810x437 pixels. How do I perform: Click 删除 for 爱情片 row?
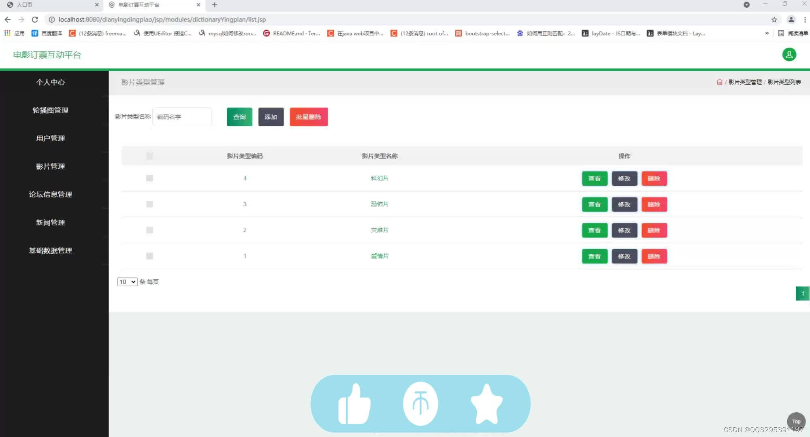click(x=654, y=256)
